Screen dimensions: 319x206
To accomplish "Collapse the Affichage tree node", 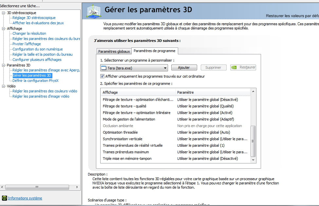I will [x=4, y=28].
